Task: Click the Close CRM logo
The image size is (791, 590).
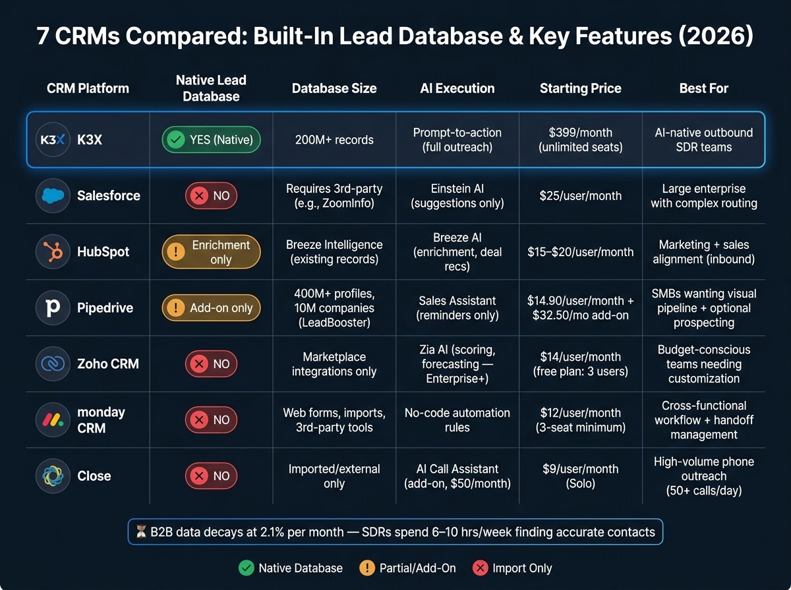Action: point(53,475)
